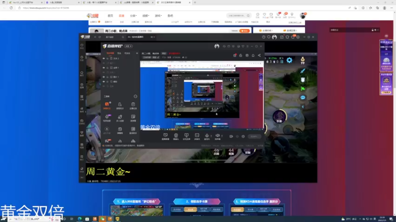Viewport: 396px width, 222px height.
Task: Open the orange 弹幕 toolbox tool
Action: tap(107, 106)
